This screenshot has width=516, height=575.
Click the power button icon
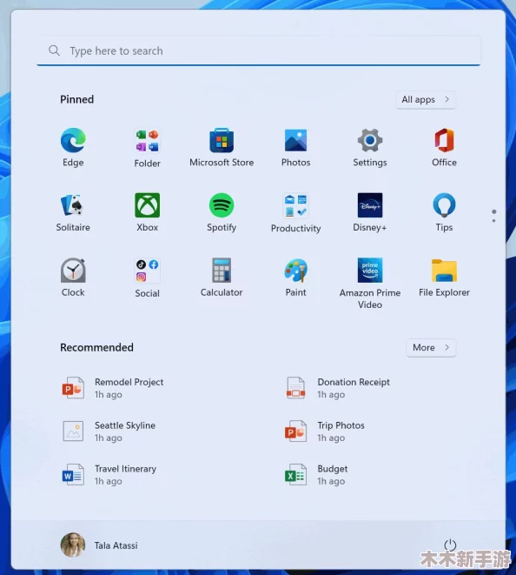(450, 545)
